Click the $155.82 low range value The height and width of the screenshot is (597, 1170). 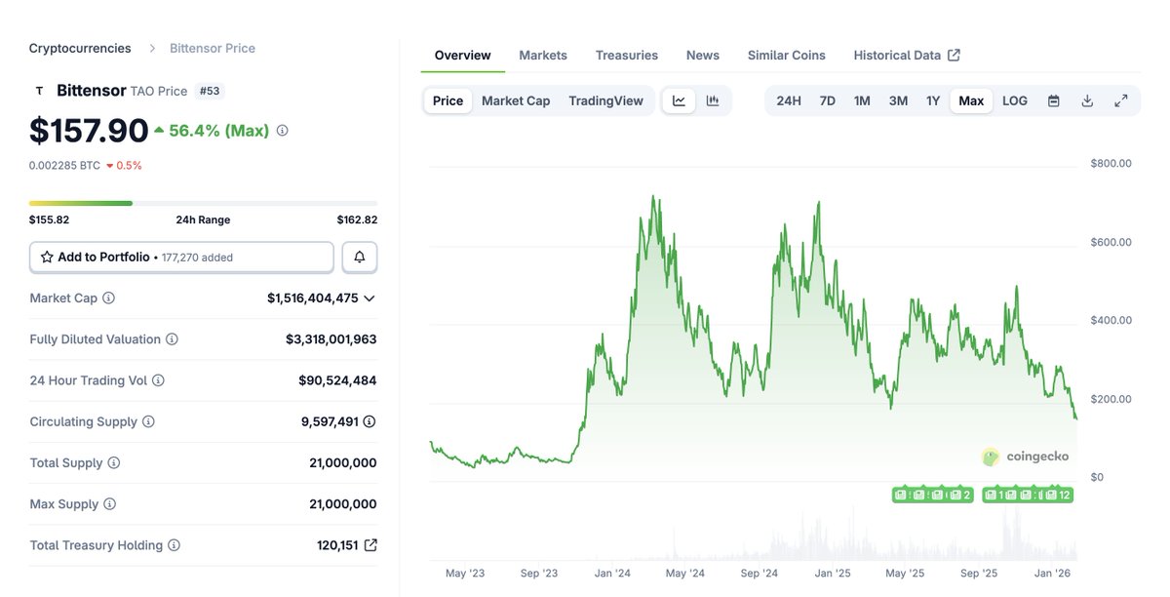point(50,219)
